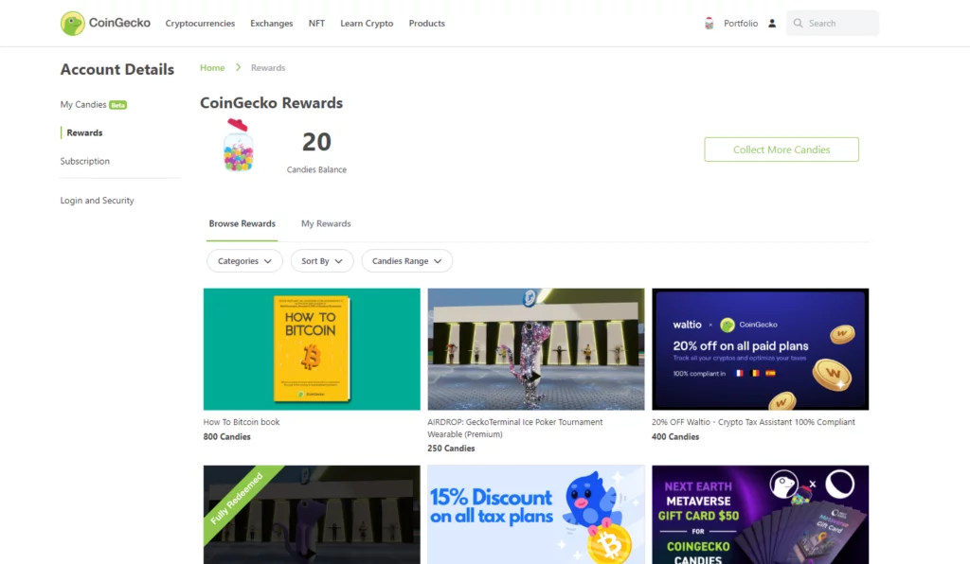Expand the Categories dropdown

tap(244, 260)
